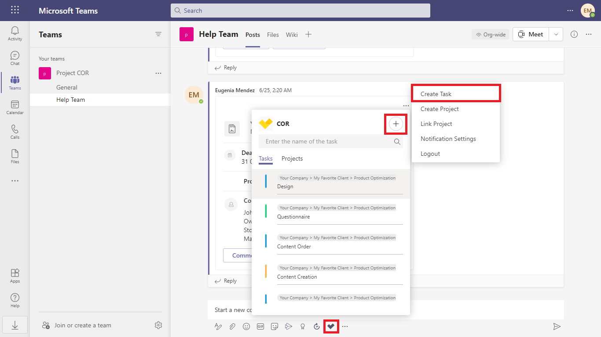The width and height of the screenshot is (601, 337).
Task: Open channel info pane
Action: point(574,34)
